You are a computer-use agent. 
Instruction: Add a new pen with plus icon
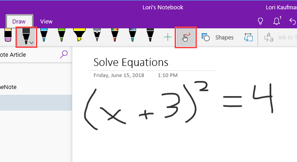tap(168, 37)
